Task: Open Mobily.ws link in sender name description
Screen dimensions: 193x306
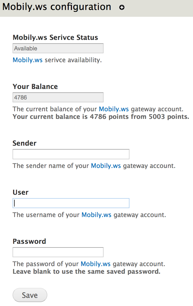Action: click(106, 166)
